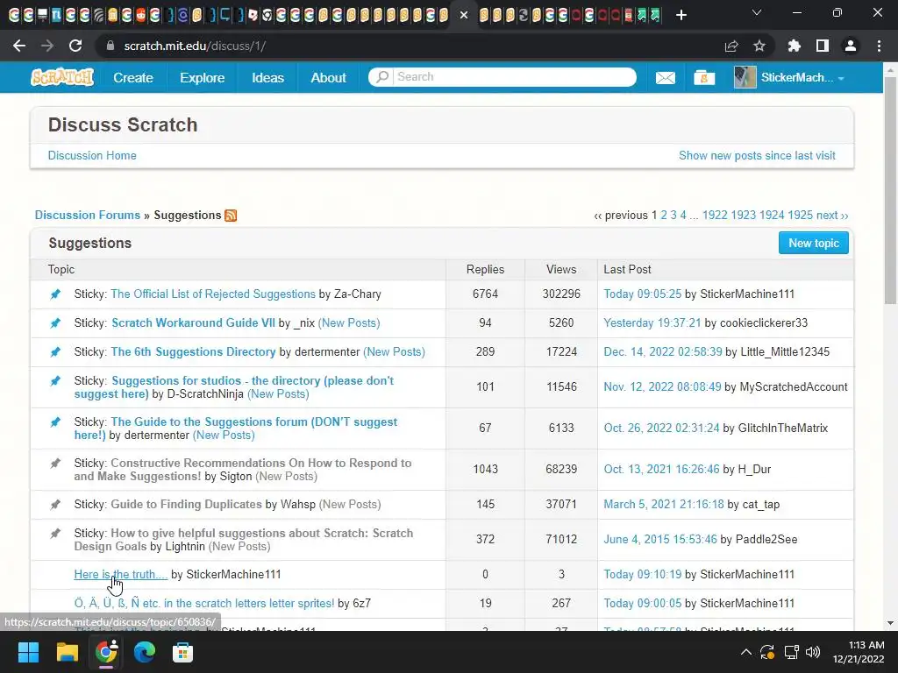Open the Discussion Forums breadcrumb link

pyautogui.click(x=88, y=216)
